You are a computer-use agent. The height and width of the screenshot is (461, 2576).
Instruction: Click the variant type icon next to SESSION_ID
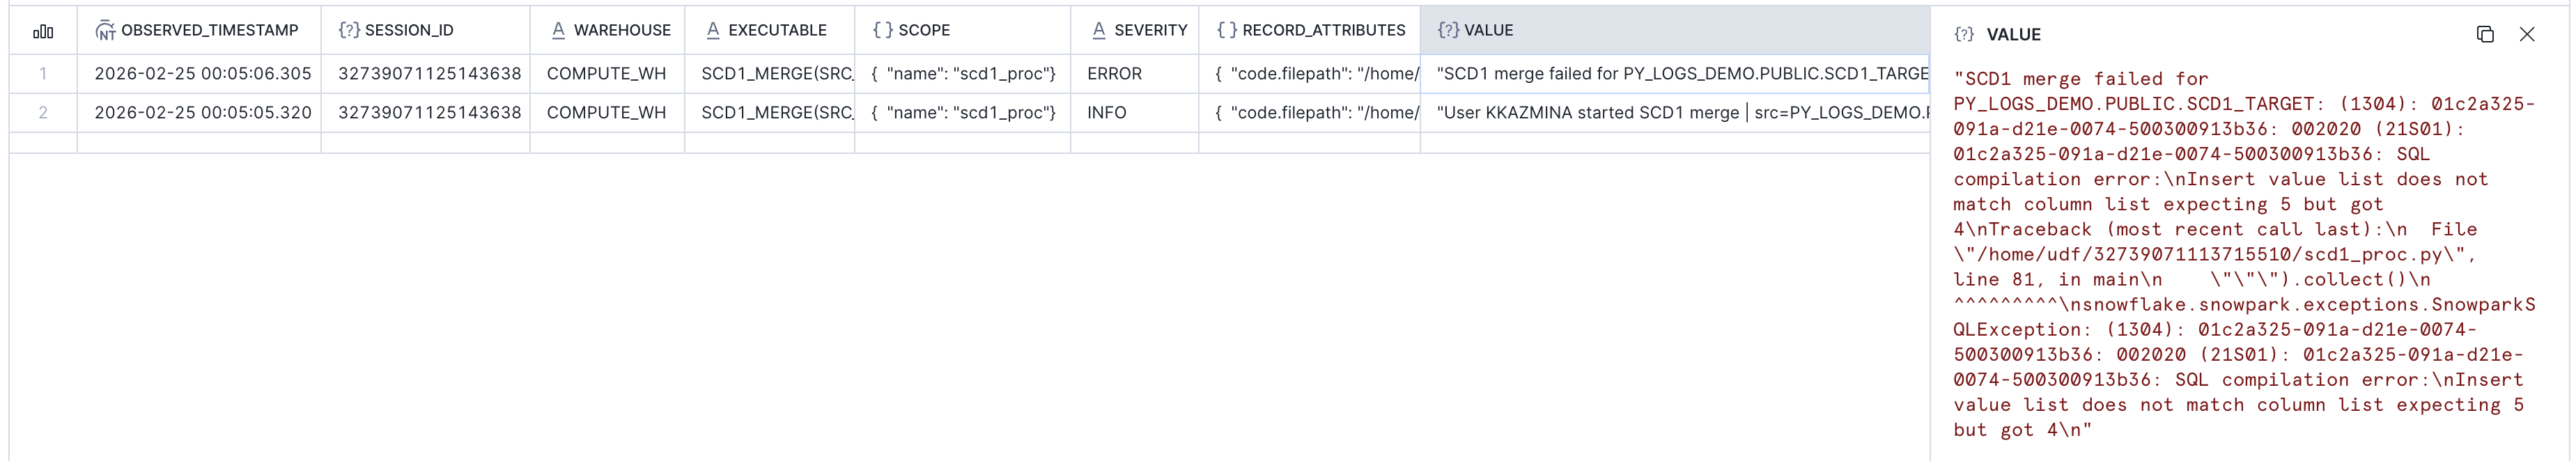pos(349,30)
